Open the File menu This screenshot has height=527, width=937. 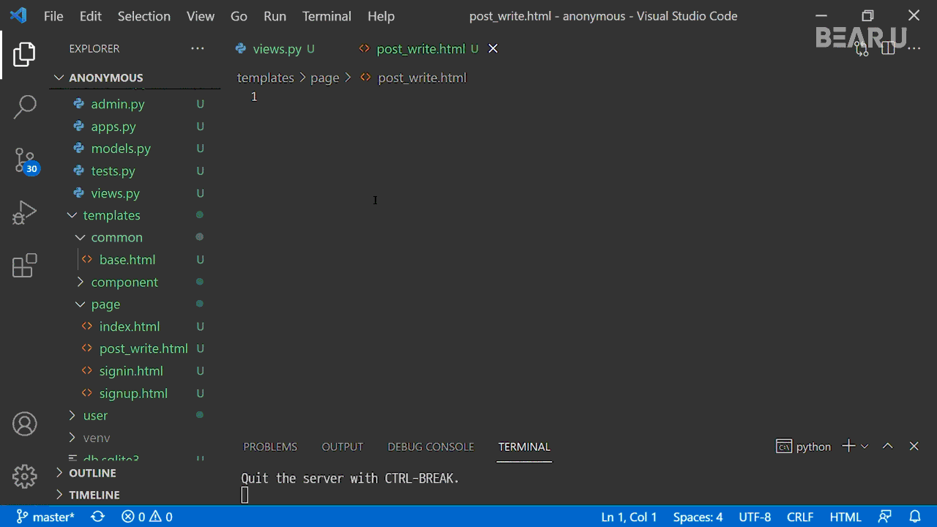(53, 16)
